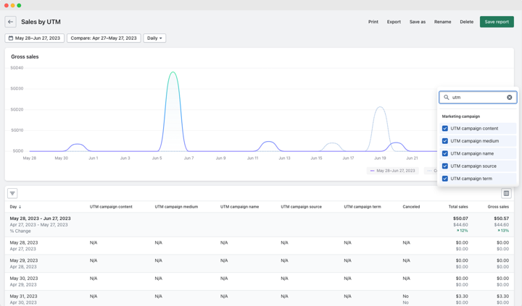Uncheck UTM campaign medium
This screenshot has height=306, width=522.
click(444, 141)
